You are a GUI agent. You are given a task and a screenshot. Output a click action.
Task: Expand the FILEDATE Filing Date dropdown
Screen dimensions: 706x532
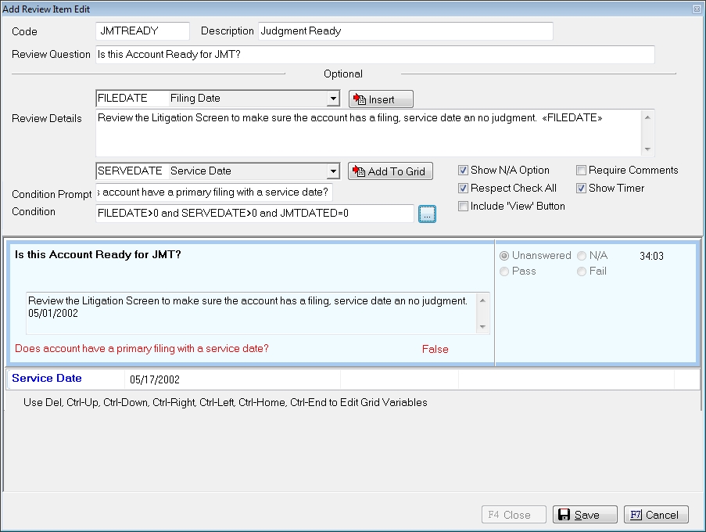point(333,99)
